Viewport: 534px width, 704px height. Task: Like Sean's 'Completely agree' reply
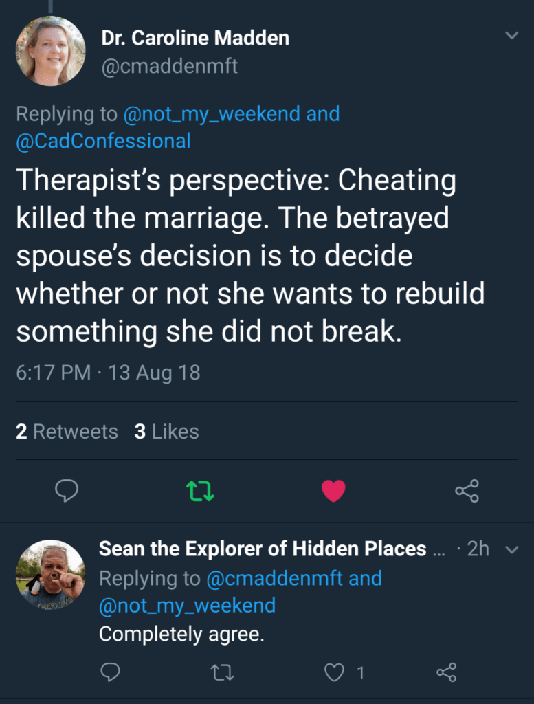[x=335, y=672]
